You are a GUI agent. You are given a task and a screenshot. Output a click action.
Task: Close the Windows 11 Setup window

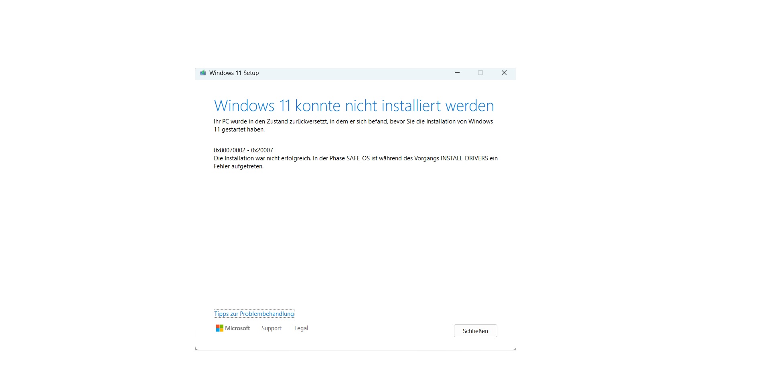point(504,73)
